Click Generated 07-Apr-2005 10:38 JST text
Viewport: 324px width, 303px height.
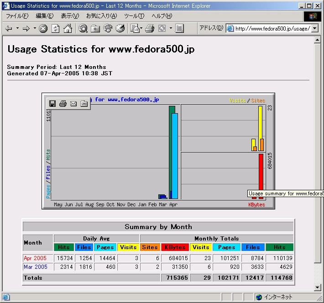point(60,73)
